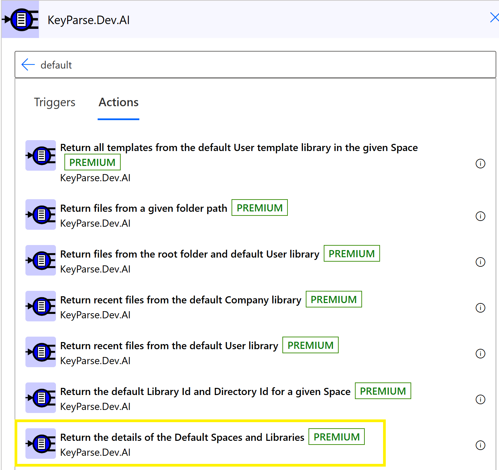
Task: Click 'KeyParse.Dev.AI' subtitle under 'Return files from a given folder path'
Action: pos(95,223)
